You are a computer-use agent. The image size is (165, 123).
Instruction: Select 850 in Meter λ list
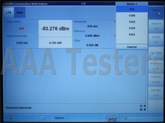(132, 9)
